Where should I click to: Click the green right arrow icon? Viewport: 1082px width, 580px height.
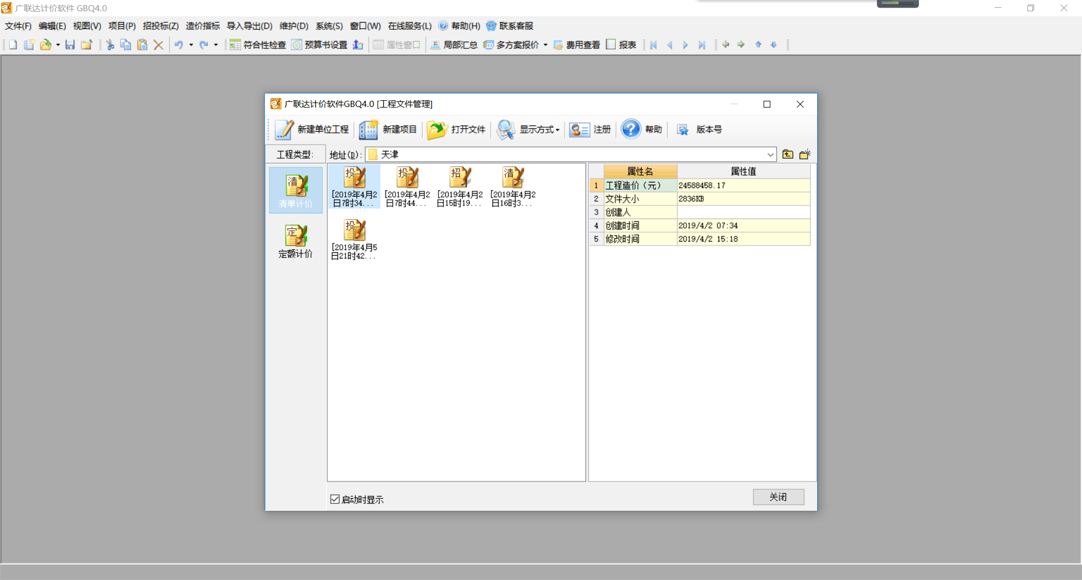click(741, 44)
